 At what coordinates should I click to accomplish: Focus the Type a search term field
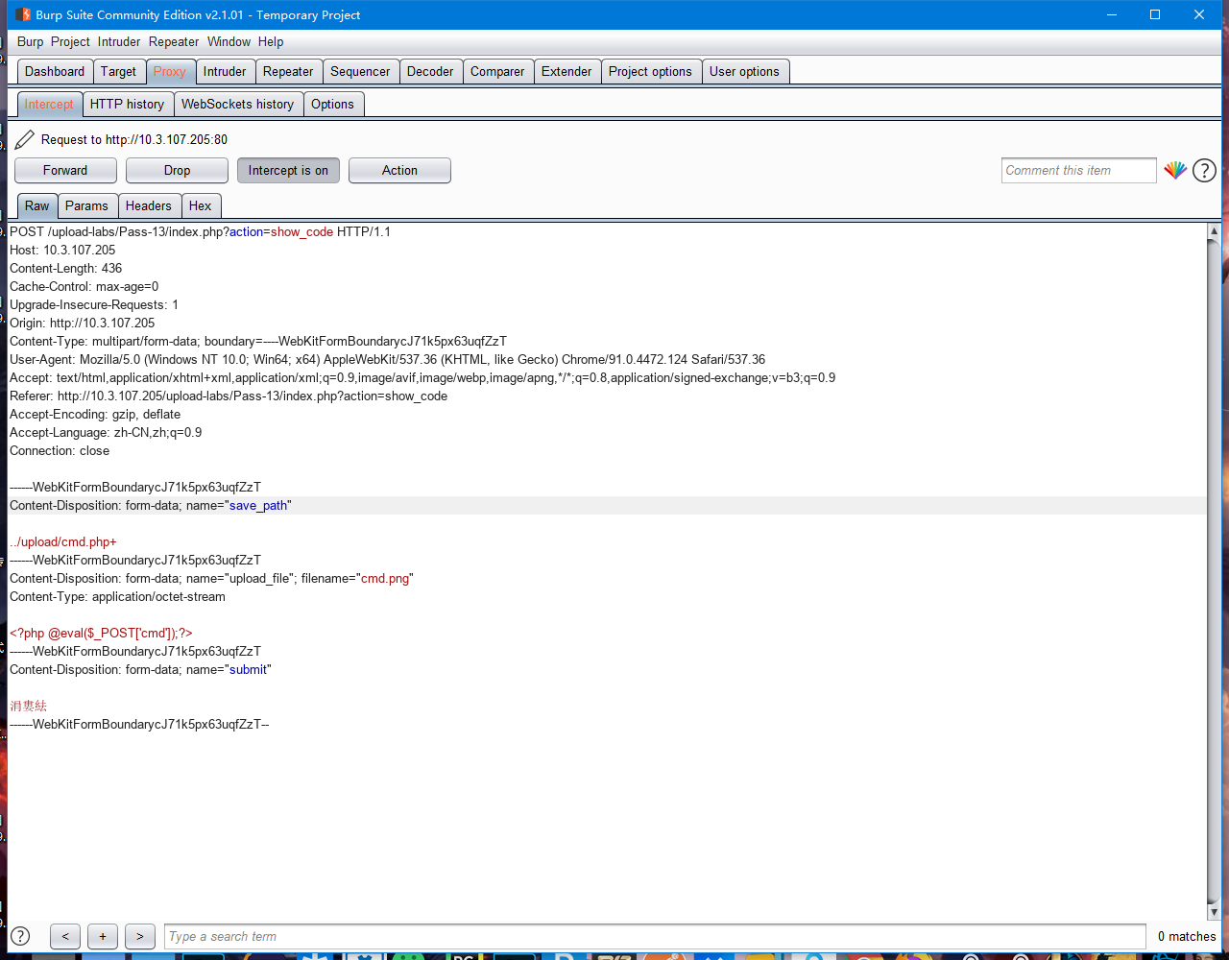coord(655,936)
